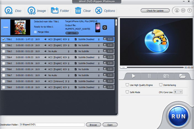The height and width of the screenshot is (129, 194).
Task: Open Title2 audio track selector
Action: point(69,45)
